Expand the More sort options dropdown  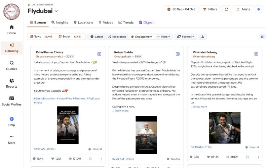point(163,37)
